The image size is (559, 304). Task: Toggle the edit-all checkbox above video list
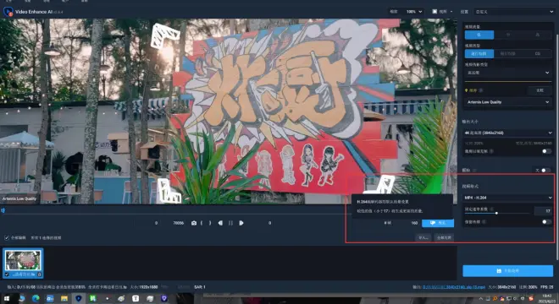click(7, 237)
